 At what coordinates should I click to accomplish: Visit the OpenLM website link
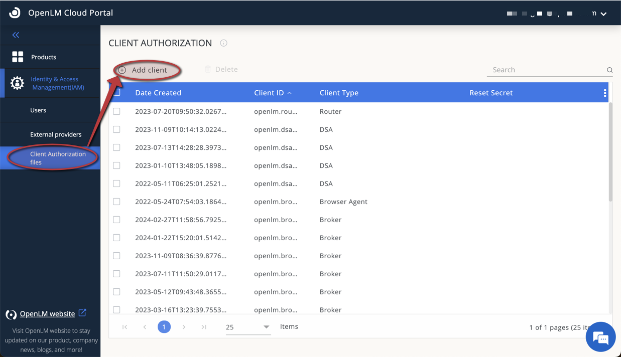pos(47,313)
